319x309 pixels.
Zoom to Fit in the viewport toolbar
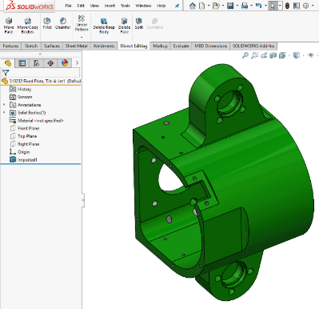(x=245, y=55)
